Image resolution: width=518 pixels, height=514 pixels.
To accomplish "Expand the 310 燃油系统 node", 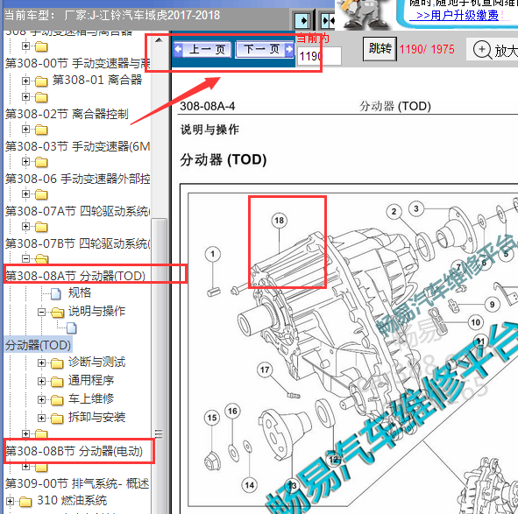I will tap(11, 502).
